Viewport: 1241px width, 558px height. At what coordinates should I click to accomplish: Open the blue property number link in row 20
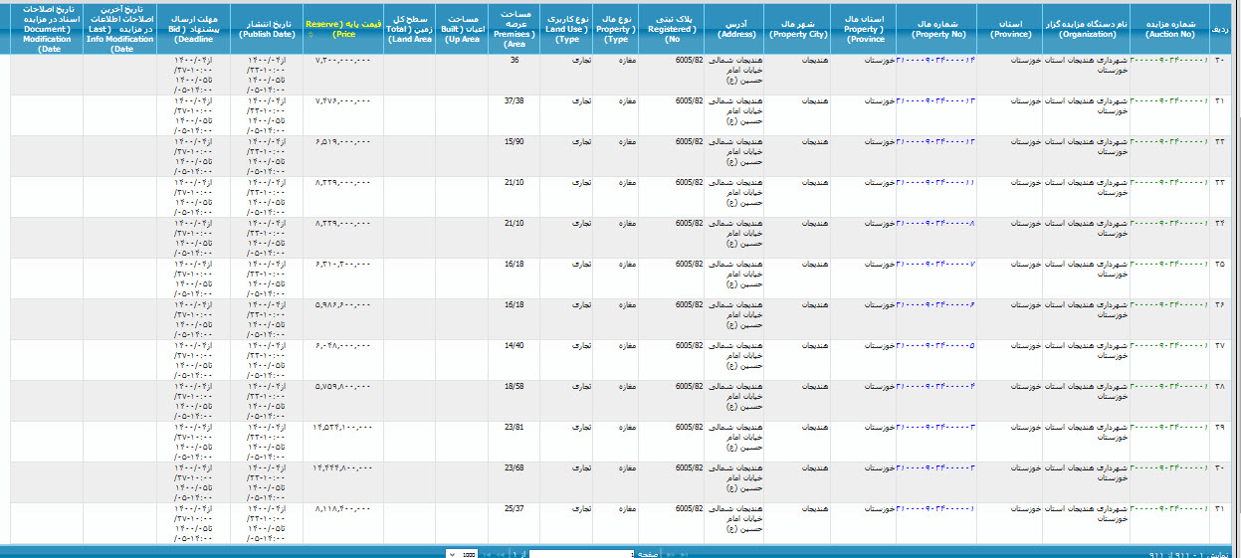[x=935, y=61]
